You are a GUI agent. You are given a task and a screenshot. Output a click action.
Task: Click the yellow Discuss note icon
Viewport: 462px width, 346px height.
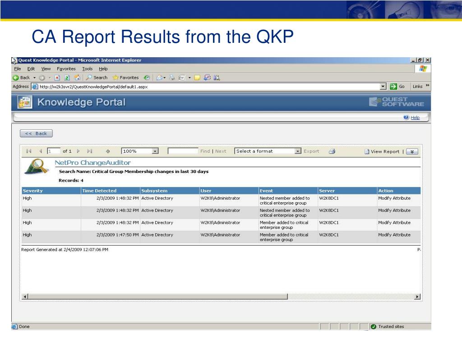[x=198, y=77]
